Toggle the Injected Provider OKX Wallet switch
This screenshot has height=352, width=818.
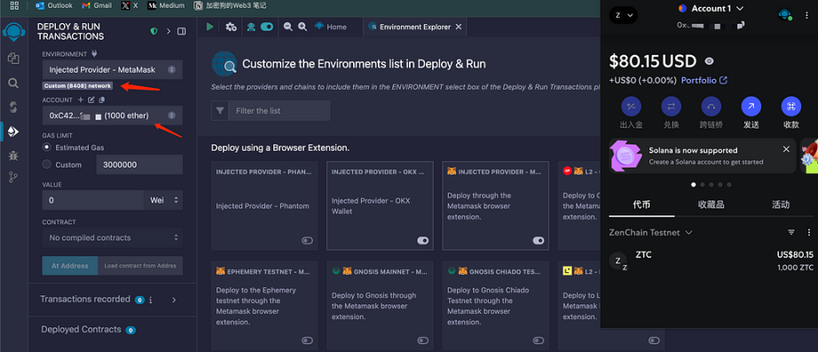(x=422, y=240)
